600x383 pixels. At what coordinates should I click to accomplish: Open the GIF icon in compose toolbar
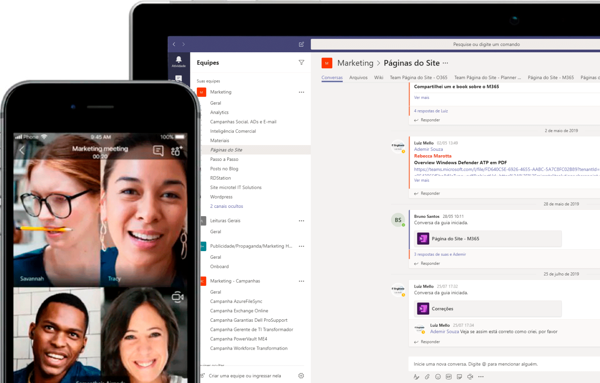449,377
